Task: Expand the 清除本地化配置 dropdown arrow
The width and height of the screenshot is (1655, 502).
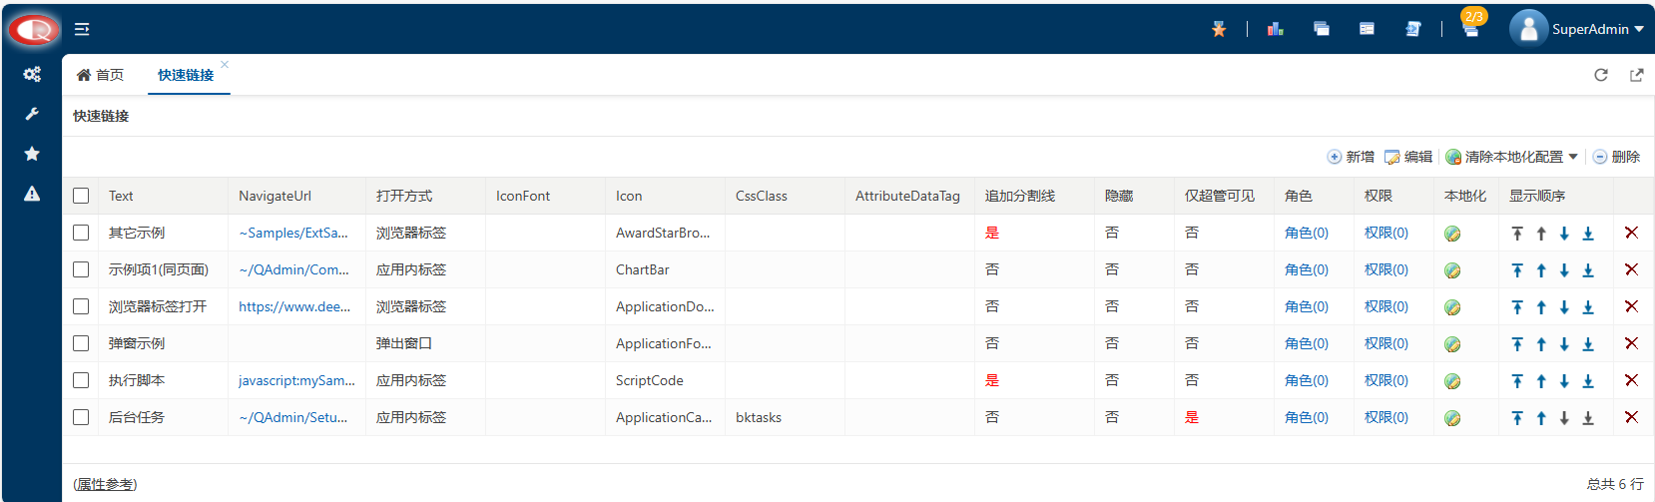Action: (1573, 157)
